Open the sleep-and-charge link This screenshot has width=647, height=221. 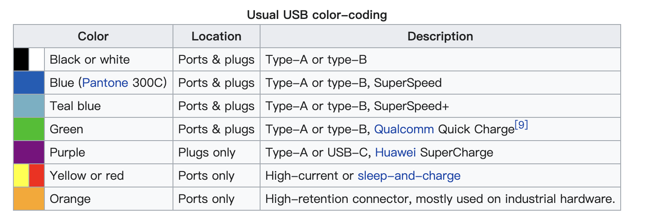pyautogui.click(x=409, y=175)
